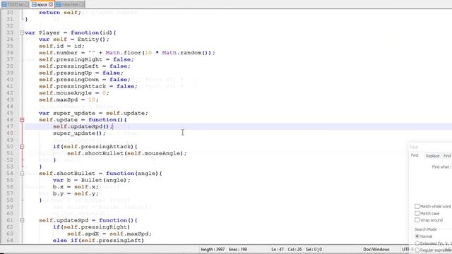Click the Ln : 47 status bar entry
The height and width of the screenshot is (254, 452).
278,249
